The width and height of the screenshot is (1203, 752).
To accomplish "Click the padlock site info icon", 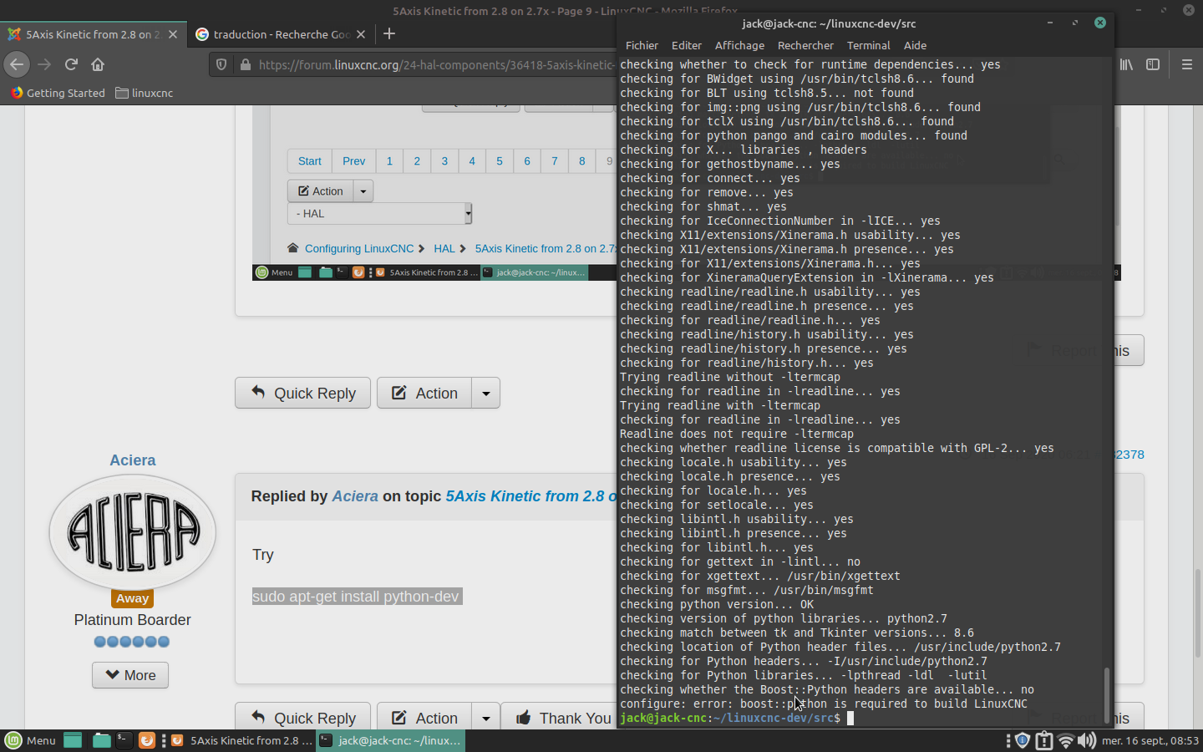I will (x=245, y=64).
